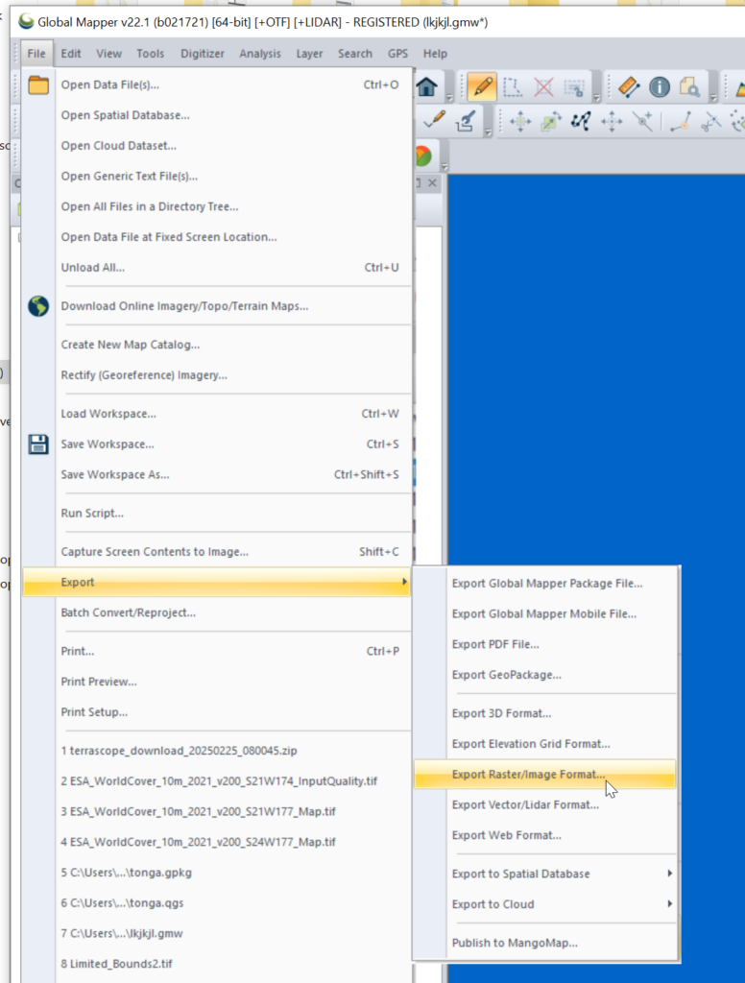Image resolution: width=745 pixels, height=983 pixels.
Task: Click the checkmark pencil toolbar icon
Action: [435, 120]
